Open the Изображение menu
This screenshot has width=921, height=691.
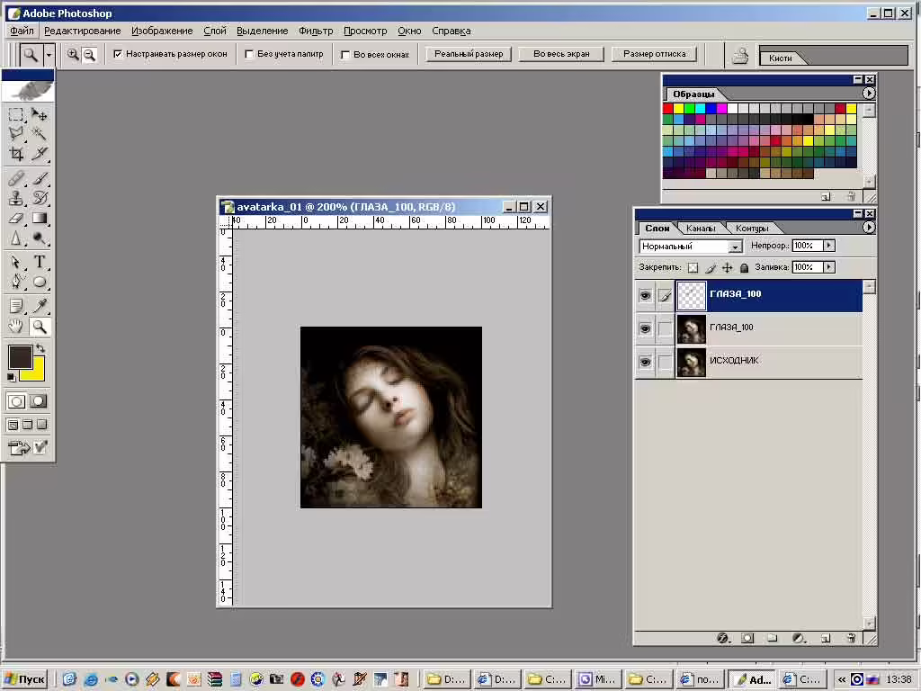point(162,31)
